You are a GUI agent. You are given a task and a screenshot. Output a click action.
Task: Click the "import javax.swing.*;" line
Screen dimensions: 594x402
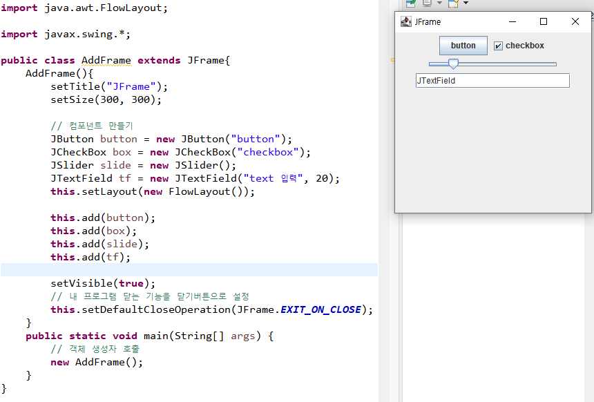[66, 34]
